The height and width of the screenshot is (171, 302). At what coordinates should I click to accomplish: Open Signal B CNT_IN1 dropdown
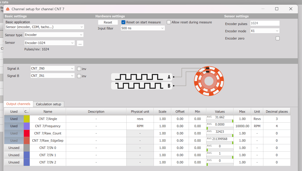tap(52, 76)
